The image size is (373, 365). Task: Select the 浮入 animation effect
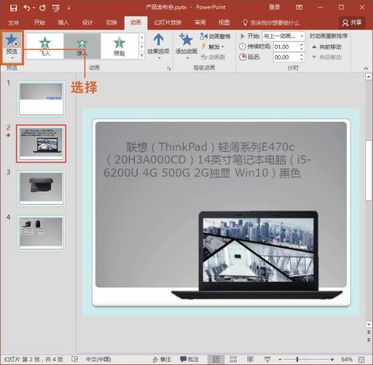point(82,46)
